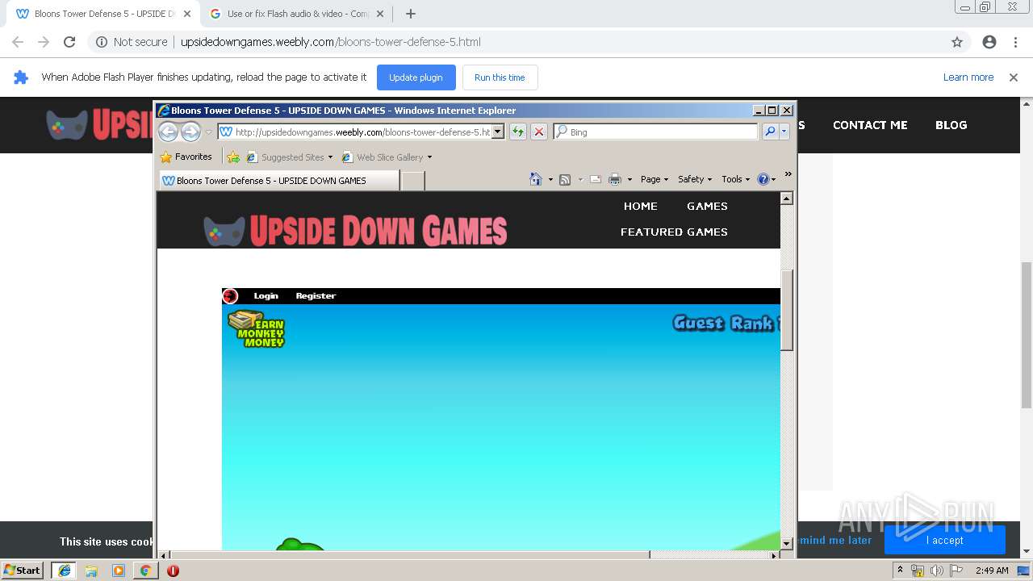Click the IE scroll down arrow
This screenshot has width=1033, height=581.
[787, 544]
